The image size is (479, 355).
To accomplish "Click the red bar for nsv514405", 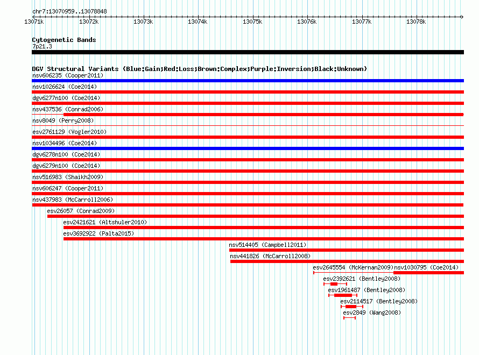I will (x=347, y=250).
